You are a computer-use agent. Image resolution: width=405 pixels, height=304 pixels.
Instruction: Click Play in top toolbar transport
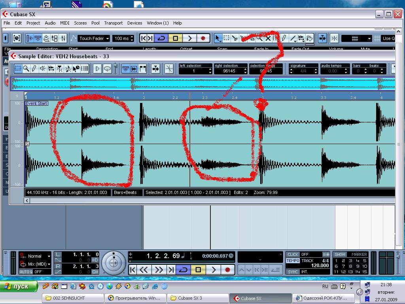pyautogui.click(x=190, y=38)
